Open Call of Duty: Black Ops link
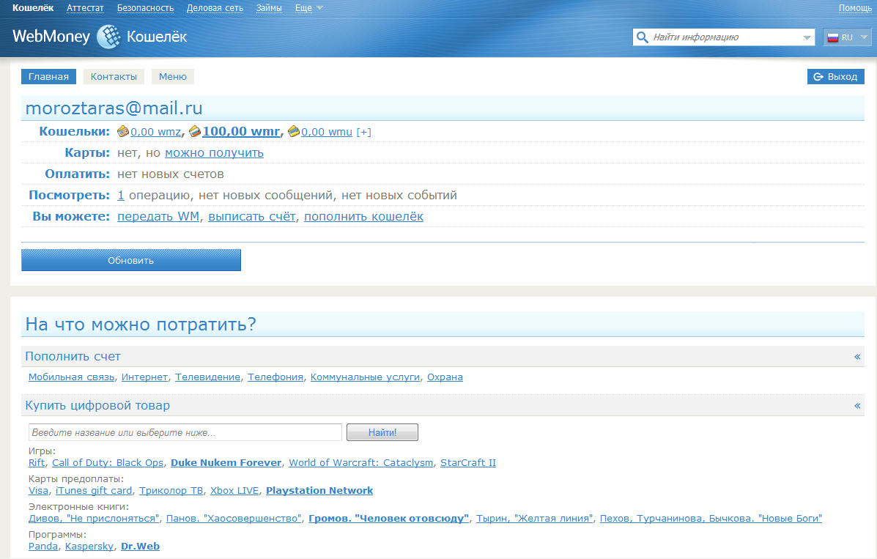 click(108, 463)
